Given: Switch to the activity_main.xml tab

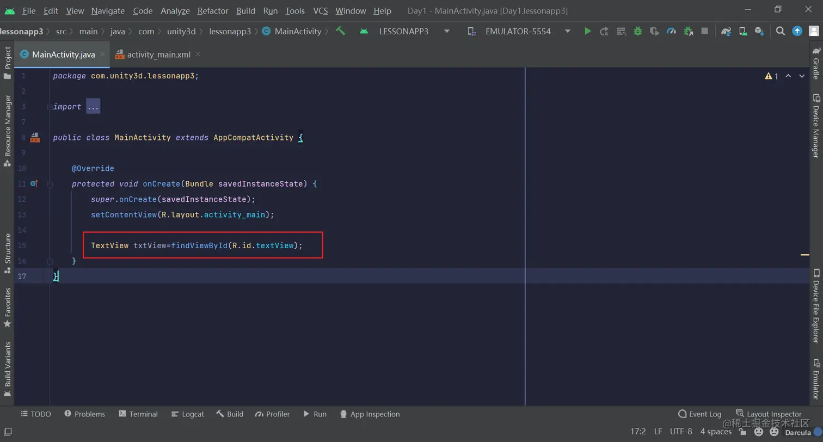Looking at the screenshot, I should tap(158, 54).
